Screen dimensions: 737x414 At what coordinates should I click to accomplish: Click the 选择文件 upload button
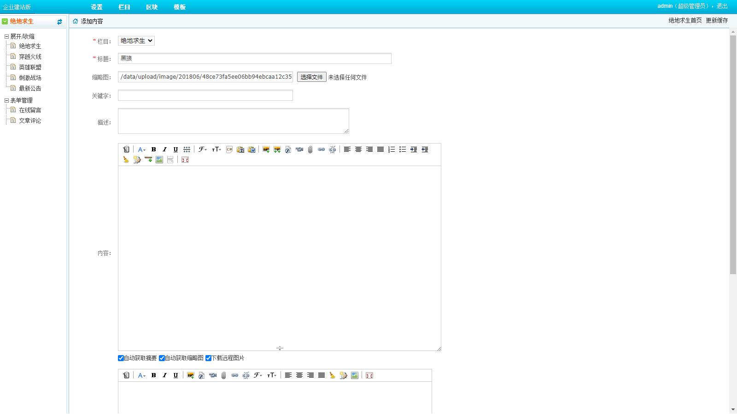tap(312, 77)
